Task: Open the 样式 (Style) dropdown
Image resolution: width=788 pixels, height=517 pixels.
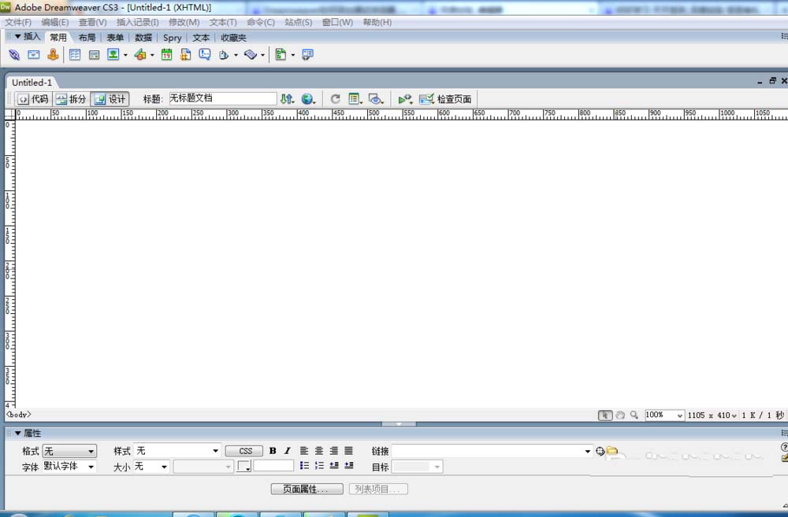Action: coord(177,451)
